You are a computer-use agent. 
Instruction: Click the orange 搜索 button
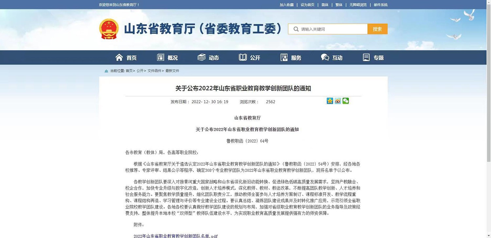pos(377,29)
